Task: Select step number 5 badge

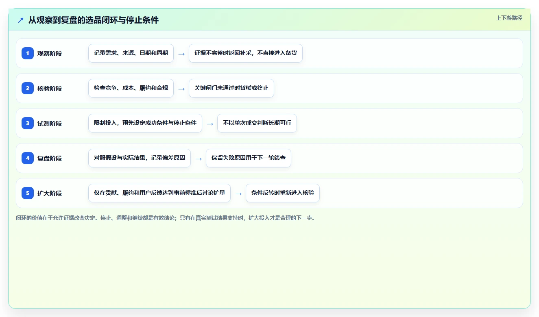Action: [x=28, y=193]
